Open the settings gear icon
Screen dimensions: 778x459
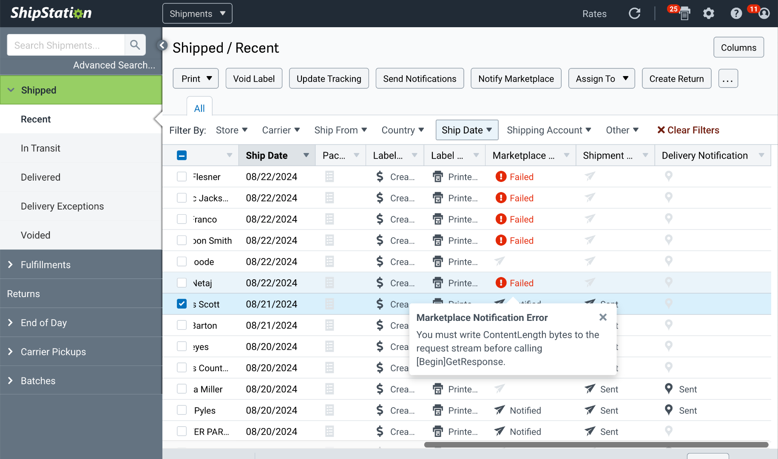[x=708, y=14]
